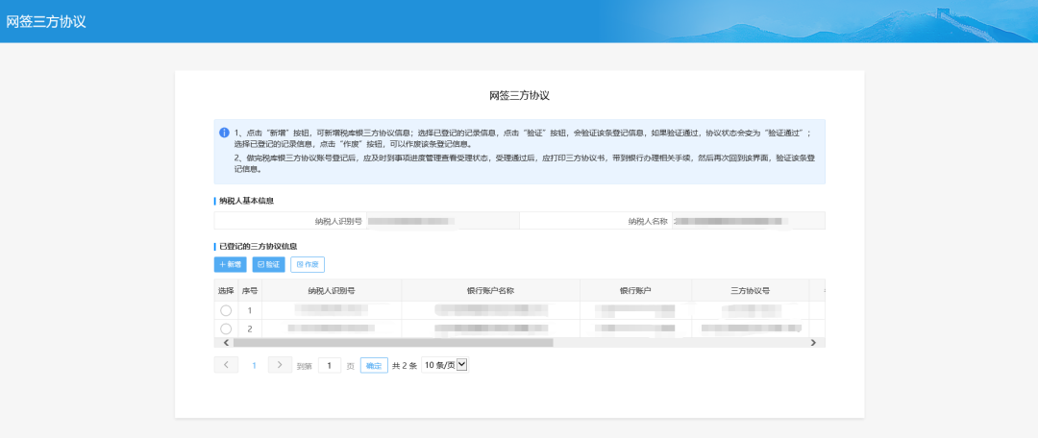The width and height of the screenshot is (1038, 438).
Task: Click the 纳税人名称 label
Action: point(648,221)
